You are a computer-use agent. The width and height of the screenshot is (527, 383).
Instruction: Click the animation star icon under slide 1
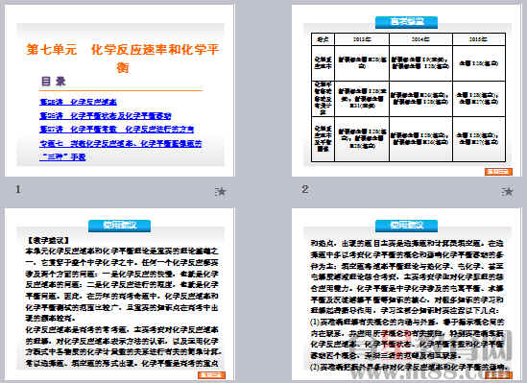[x=221, y=192]
